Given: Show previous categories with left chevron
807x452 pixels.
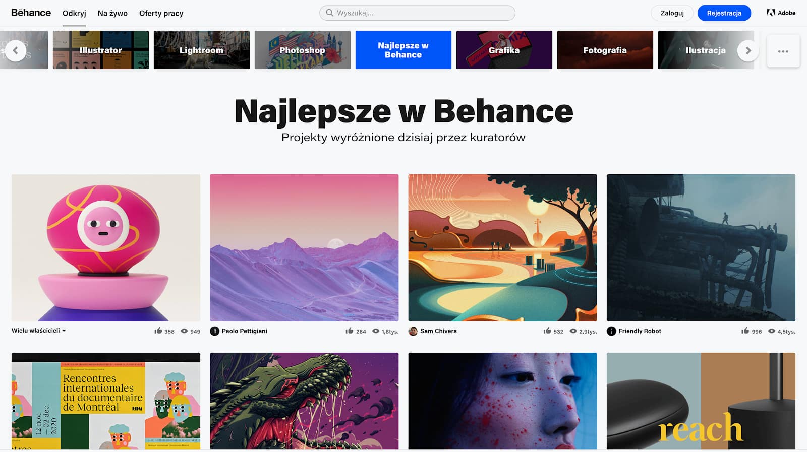Looking at the screenshot, I should pyautogui.click(x=16, y=50).
